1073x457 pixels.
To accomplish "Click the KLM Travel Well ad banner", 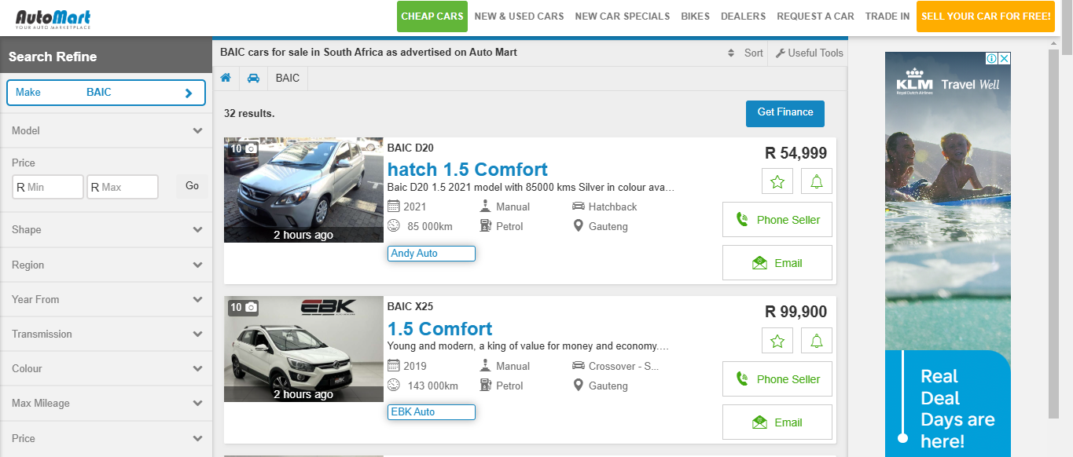I will 948,254.
